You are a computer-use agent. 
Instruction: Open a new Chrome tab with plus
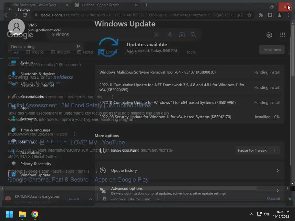click(x=147, y=5)
